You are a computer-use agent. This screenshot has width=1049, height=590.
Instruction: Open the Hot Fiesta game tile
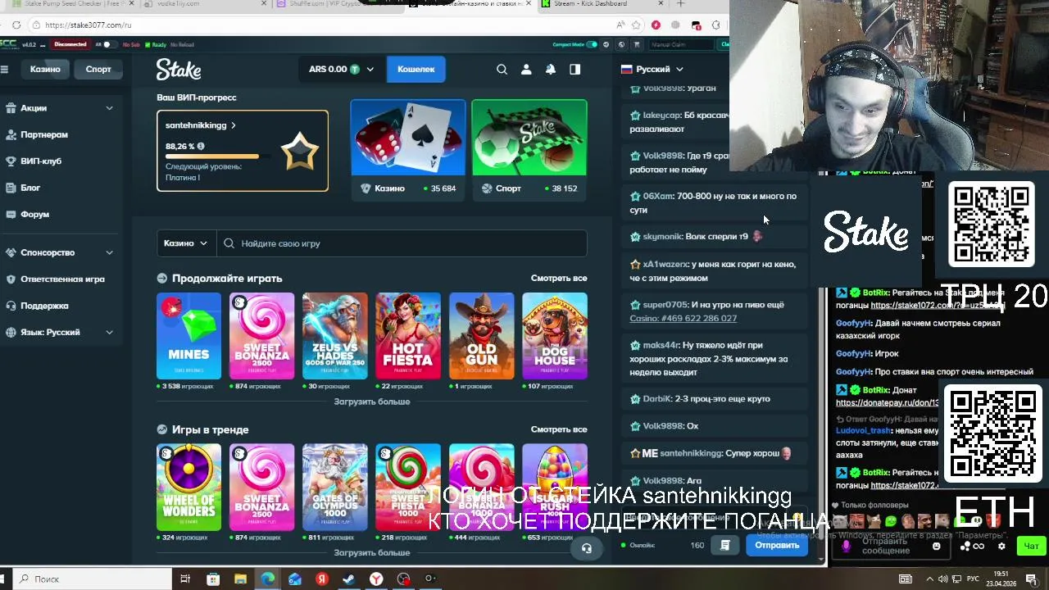click(407, 336)
